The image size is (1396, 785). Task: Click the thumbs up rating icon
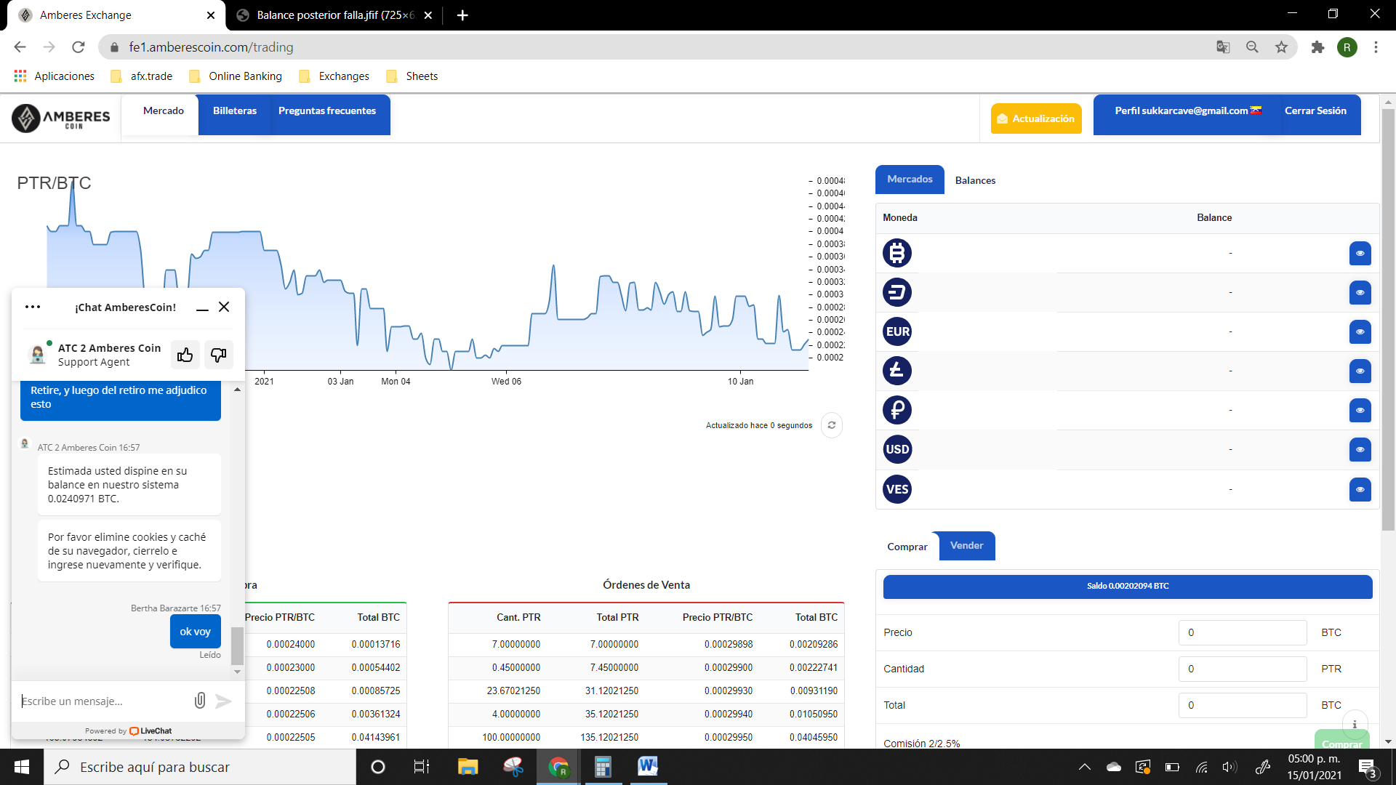click(x=185, y=355)
